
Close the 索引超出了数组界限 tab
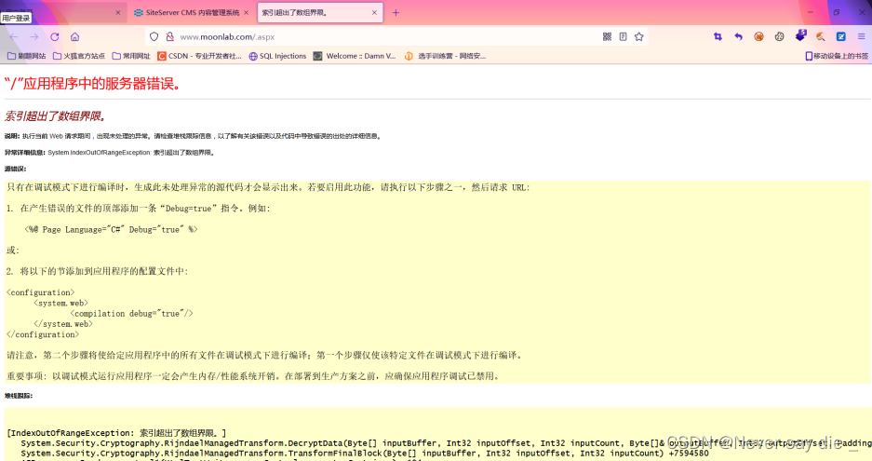(374, 12)
